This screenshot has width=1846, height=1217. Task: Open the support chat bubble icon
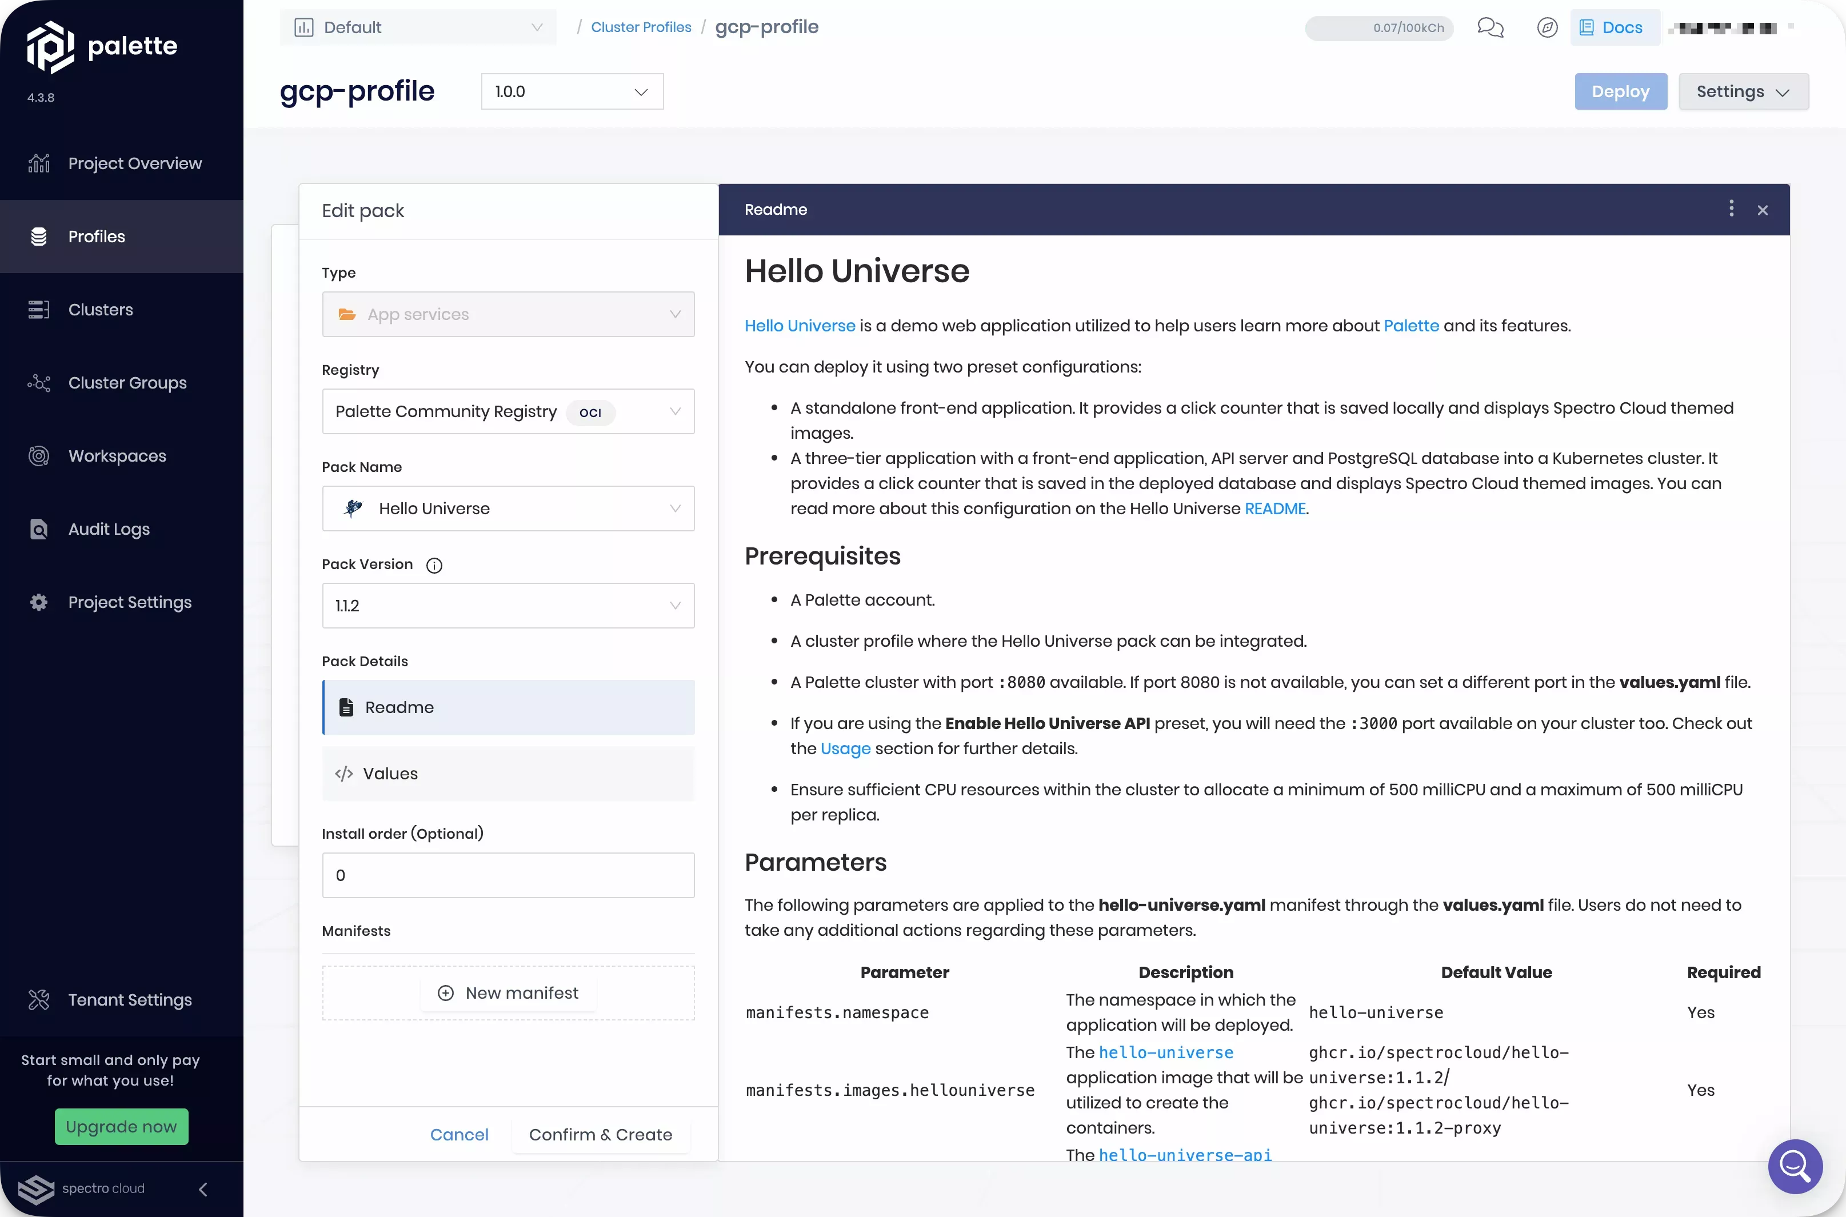1794,1166
